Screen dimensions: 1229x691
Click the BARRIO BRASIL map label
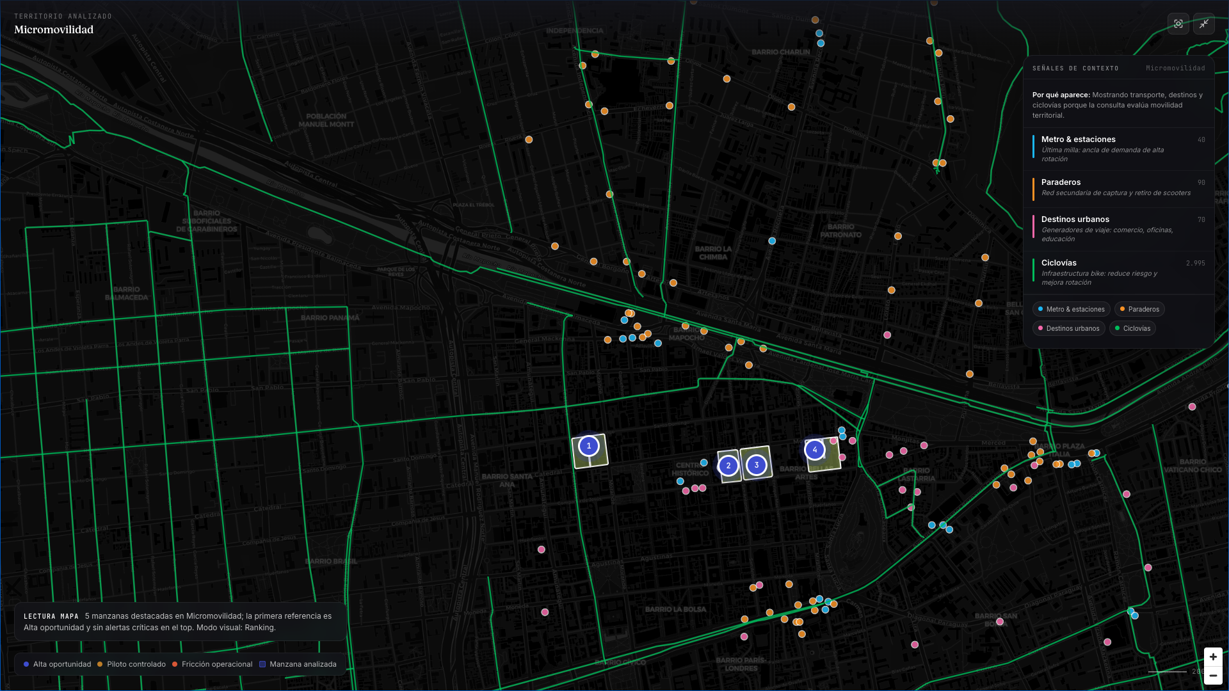332,561
